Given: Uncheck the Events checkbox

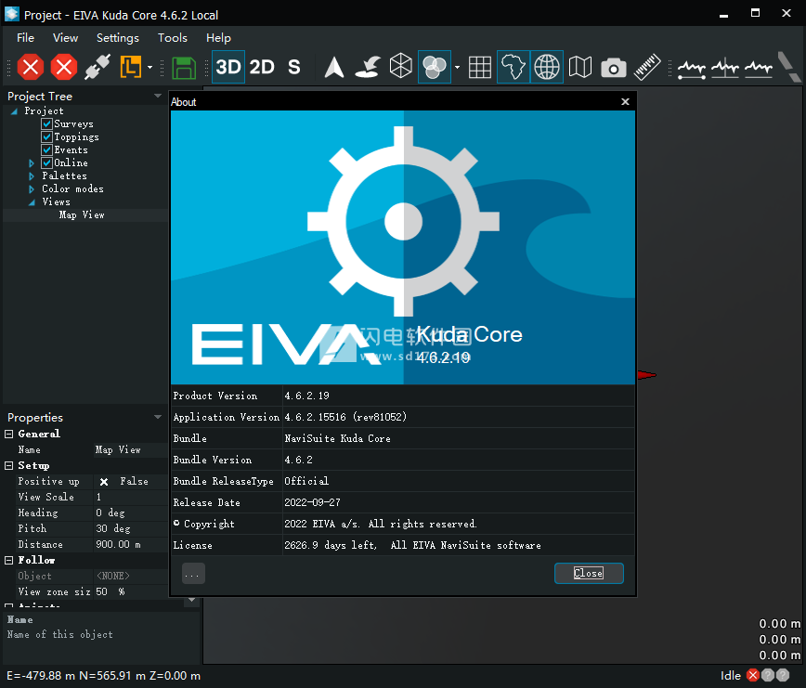Looking at the screenshot, I should point(46,149).
